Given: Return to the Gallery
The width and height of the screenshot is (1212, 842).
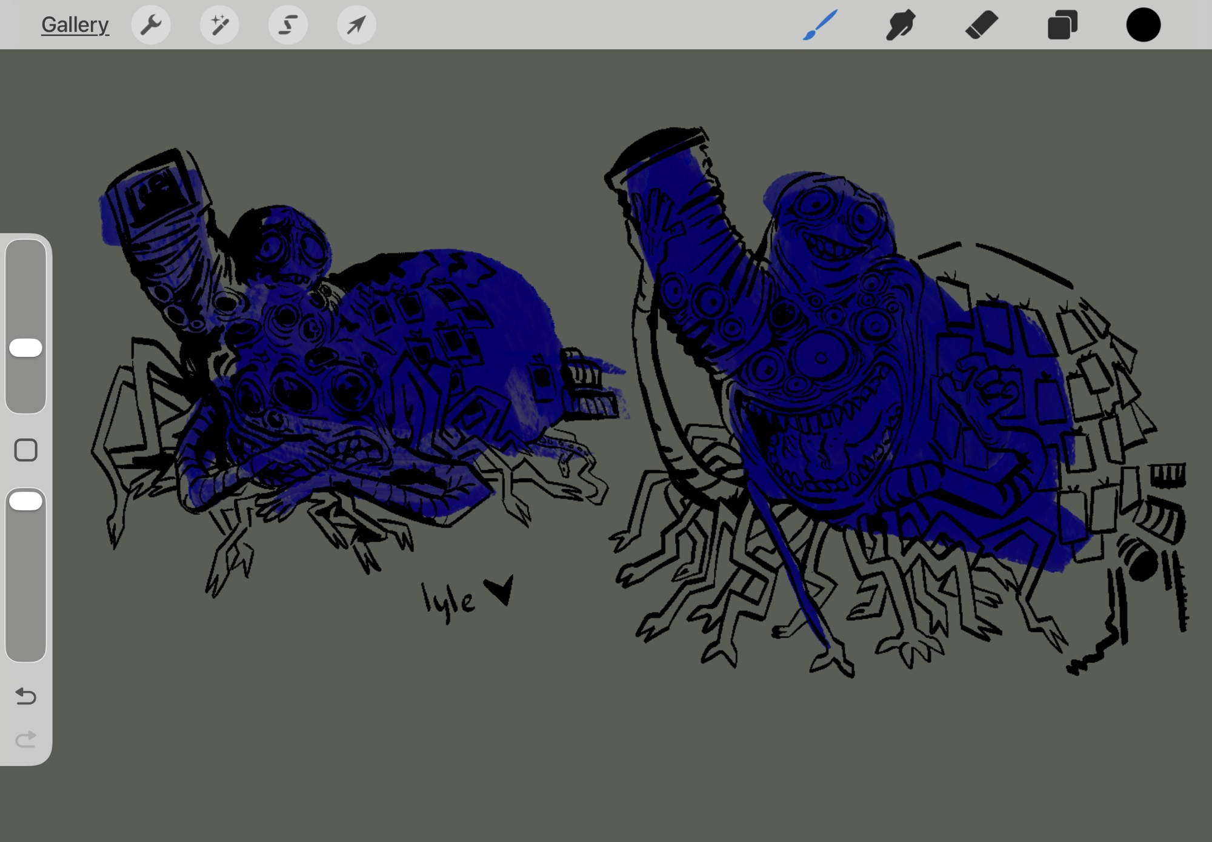Looking at the screenshot, I should pos(75,25).
